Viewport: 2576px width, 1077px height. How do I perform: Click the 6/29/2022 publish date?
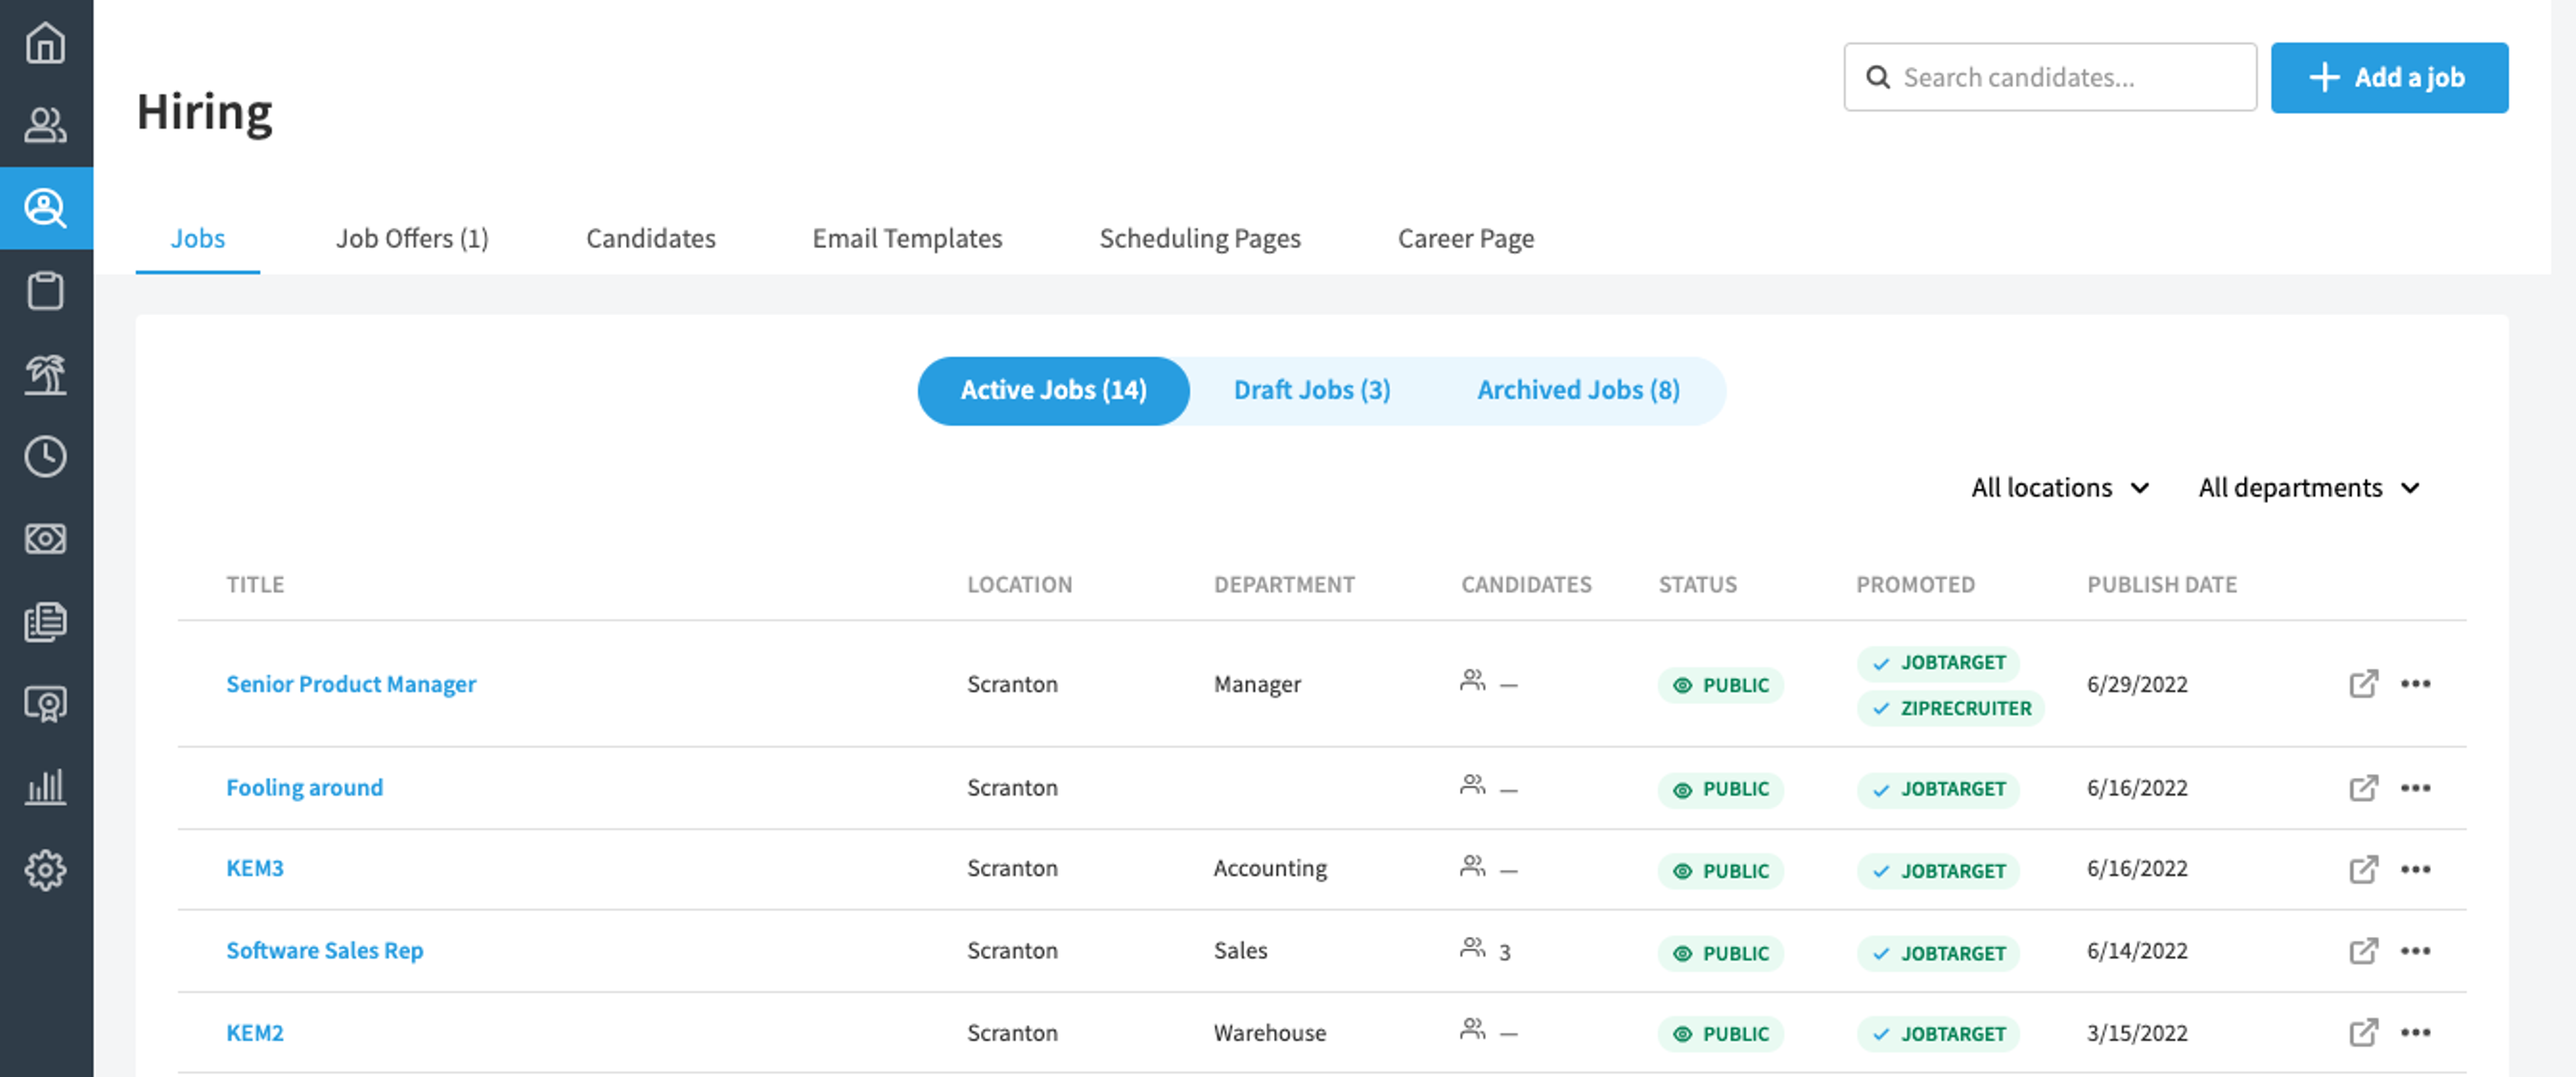(2137, 684)
